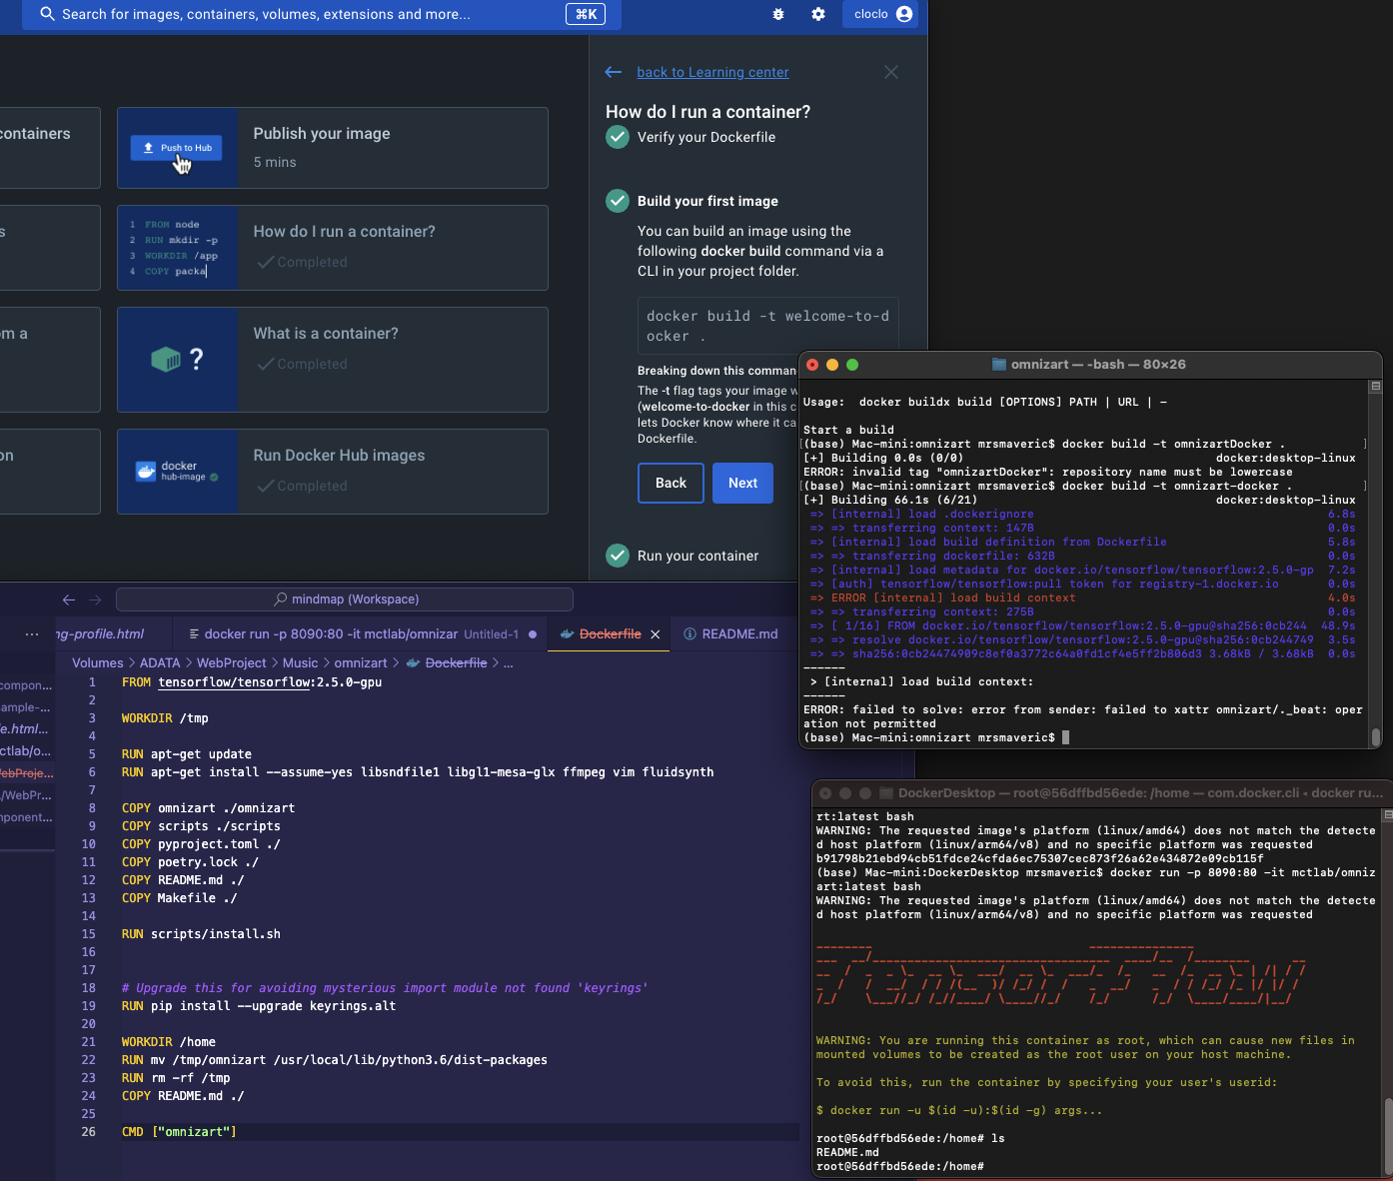
Task: Expand the omnizart breadcrumb in the editor
Action: coord(360,662)
